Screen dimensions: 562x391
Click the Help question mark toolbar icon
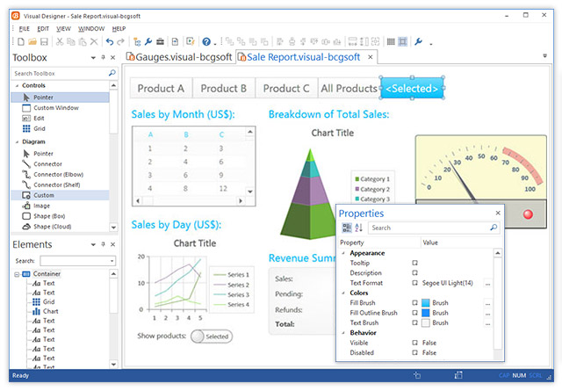click(x=205, y=41)
